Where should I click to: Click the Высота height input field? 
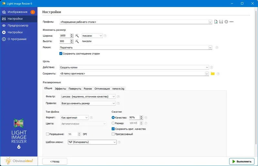(65, 41)
